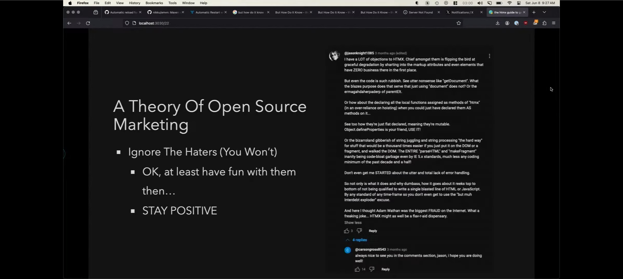This screenshot has width=623, height=279.
Task: Open comment three-dot options menu
Action: pyautogui.click(x=489, y=56)
